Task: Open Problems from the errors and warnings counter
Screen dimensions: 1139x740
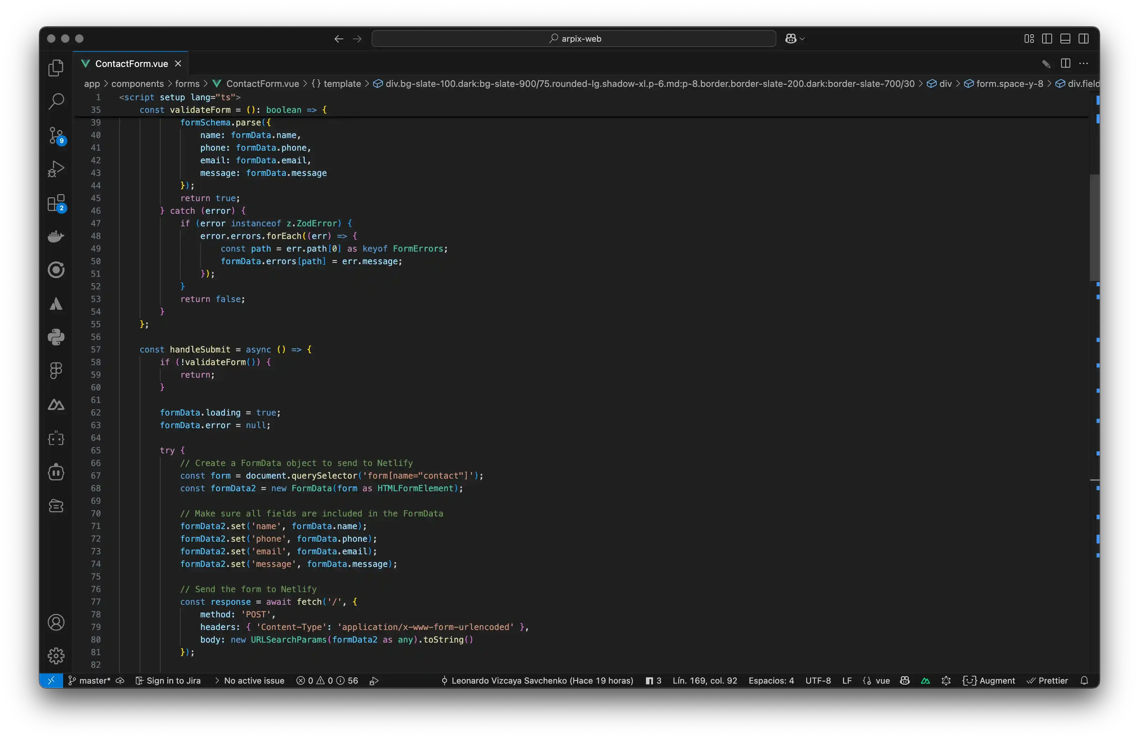Action: point(327,681)
